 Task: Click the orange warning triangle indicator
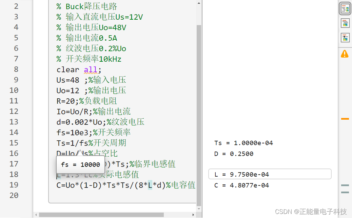click(x=345, y=53)
